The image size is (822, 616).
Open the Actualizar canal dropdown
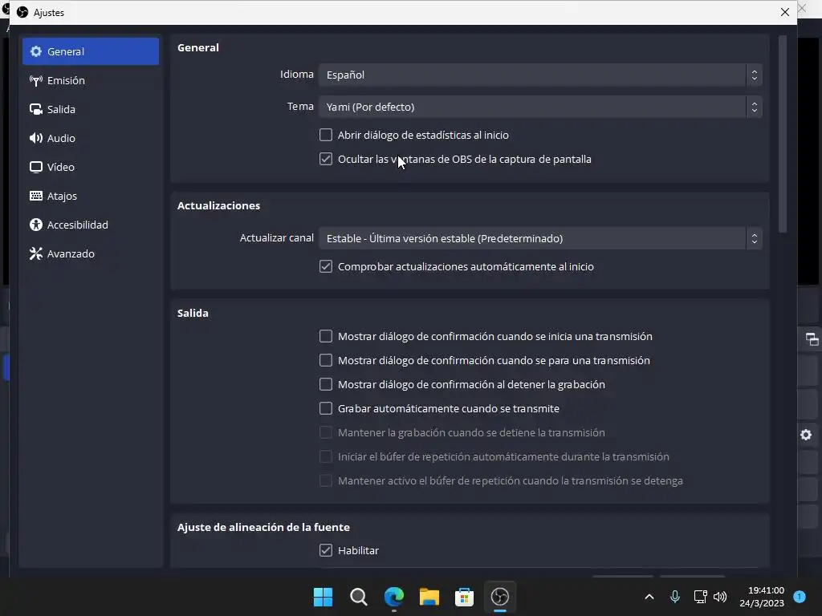(540, 238)
